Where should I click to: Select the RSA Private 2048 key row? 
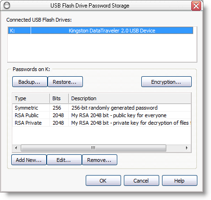102,123
